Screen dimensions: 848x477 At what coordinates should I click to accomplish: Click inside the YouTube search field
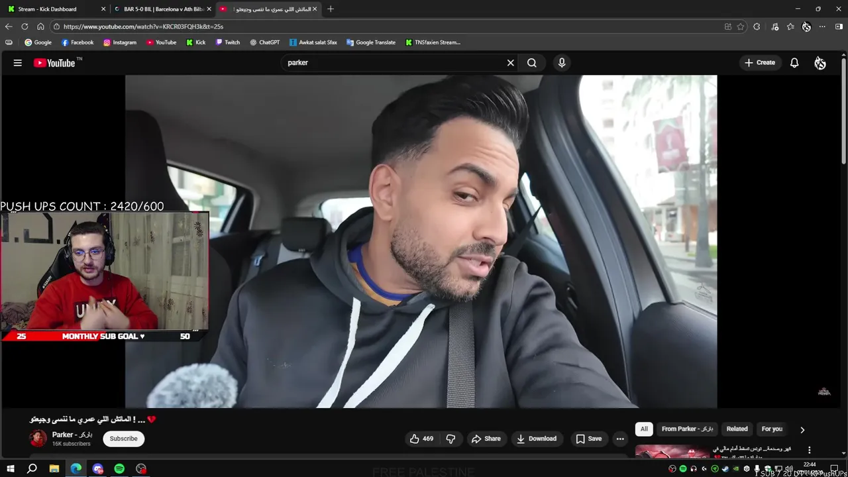(394, 63)
